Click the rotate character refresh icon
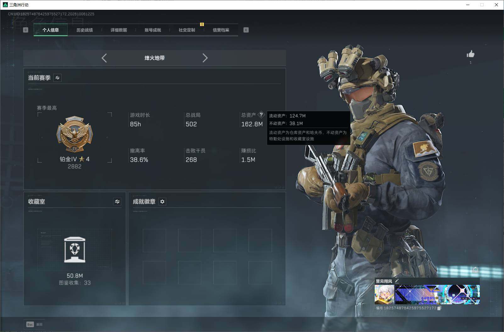 point(475,270)
